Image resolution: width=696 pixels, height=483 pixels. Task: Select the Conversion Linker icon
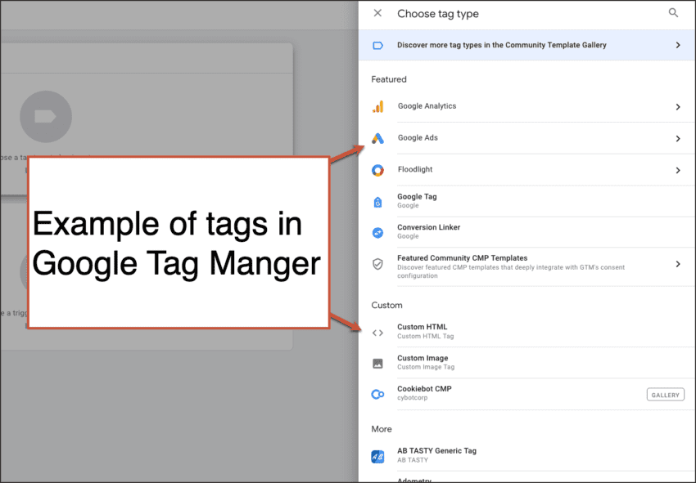(x=377, y=231)
